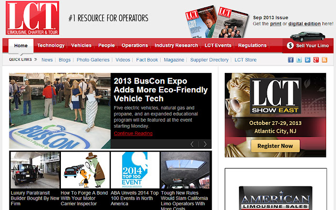Click the print edition link

276,24
